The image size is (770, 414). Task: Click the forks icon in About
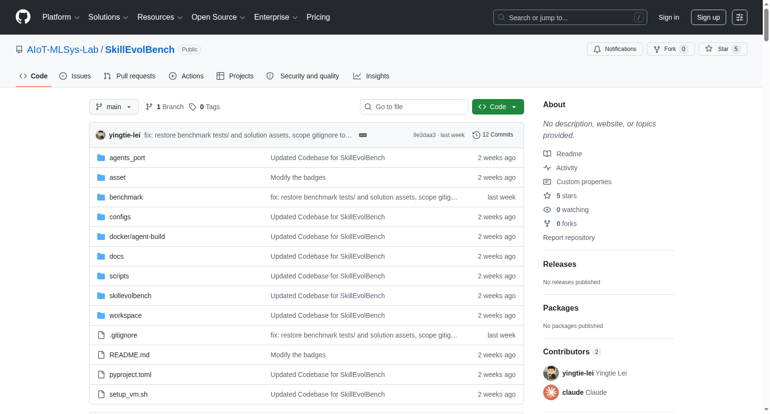click(547, 224)
